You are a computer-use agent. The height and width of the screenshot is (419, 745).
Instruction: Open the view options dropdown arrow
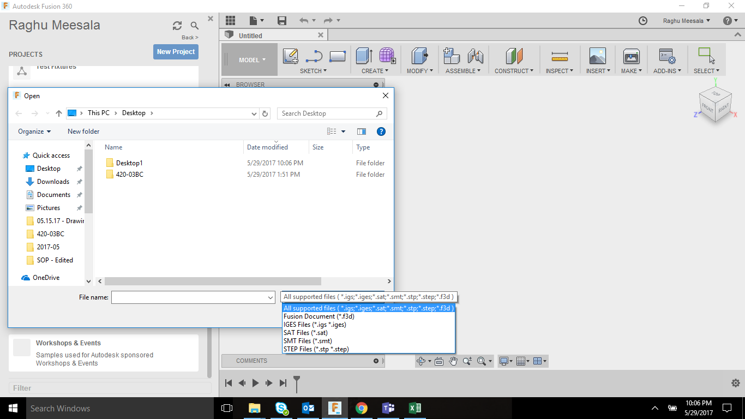click(x=344, y=131)
